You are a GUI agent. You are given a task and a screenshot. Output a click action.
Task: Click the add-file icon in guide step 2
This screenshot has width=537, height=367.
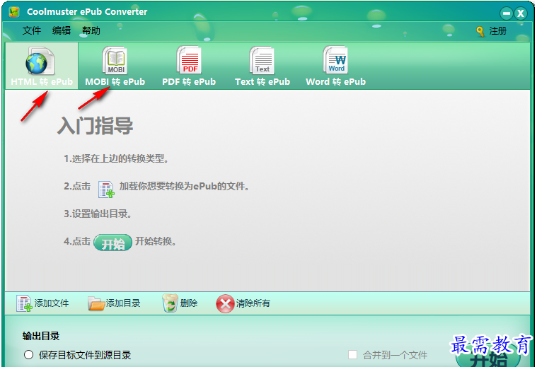[x=106, y=190]
